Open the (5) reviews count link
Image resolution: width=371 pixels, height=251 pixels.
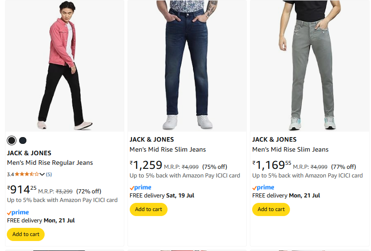click(49, 174)
